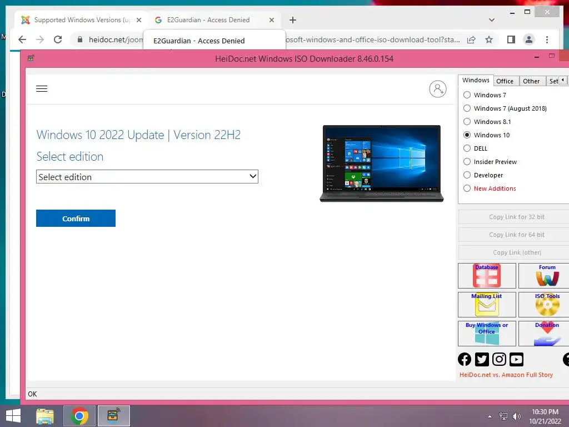Close the E2Guardian Access Denied tab
This screenshot has width=569, height=427.
tap(271, 20)
